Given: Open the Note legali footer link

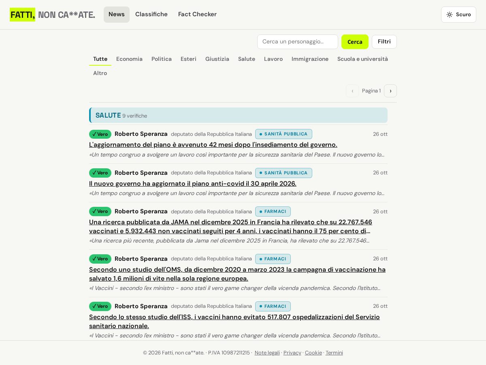Looking at the screenshot, I should point(267,353).
